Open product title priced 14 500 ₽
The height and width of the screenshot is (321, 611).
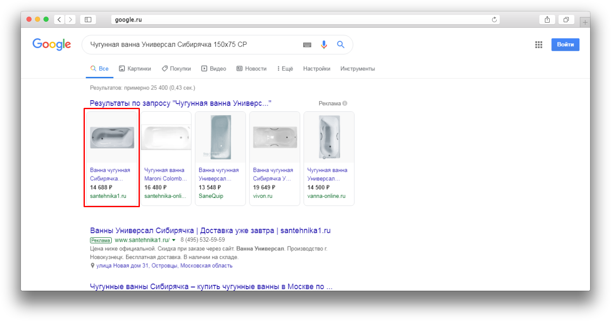click(327, 174)
